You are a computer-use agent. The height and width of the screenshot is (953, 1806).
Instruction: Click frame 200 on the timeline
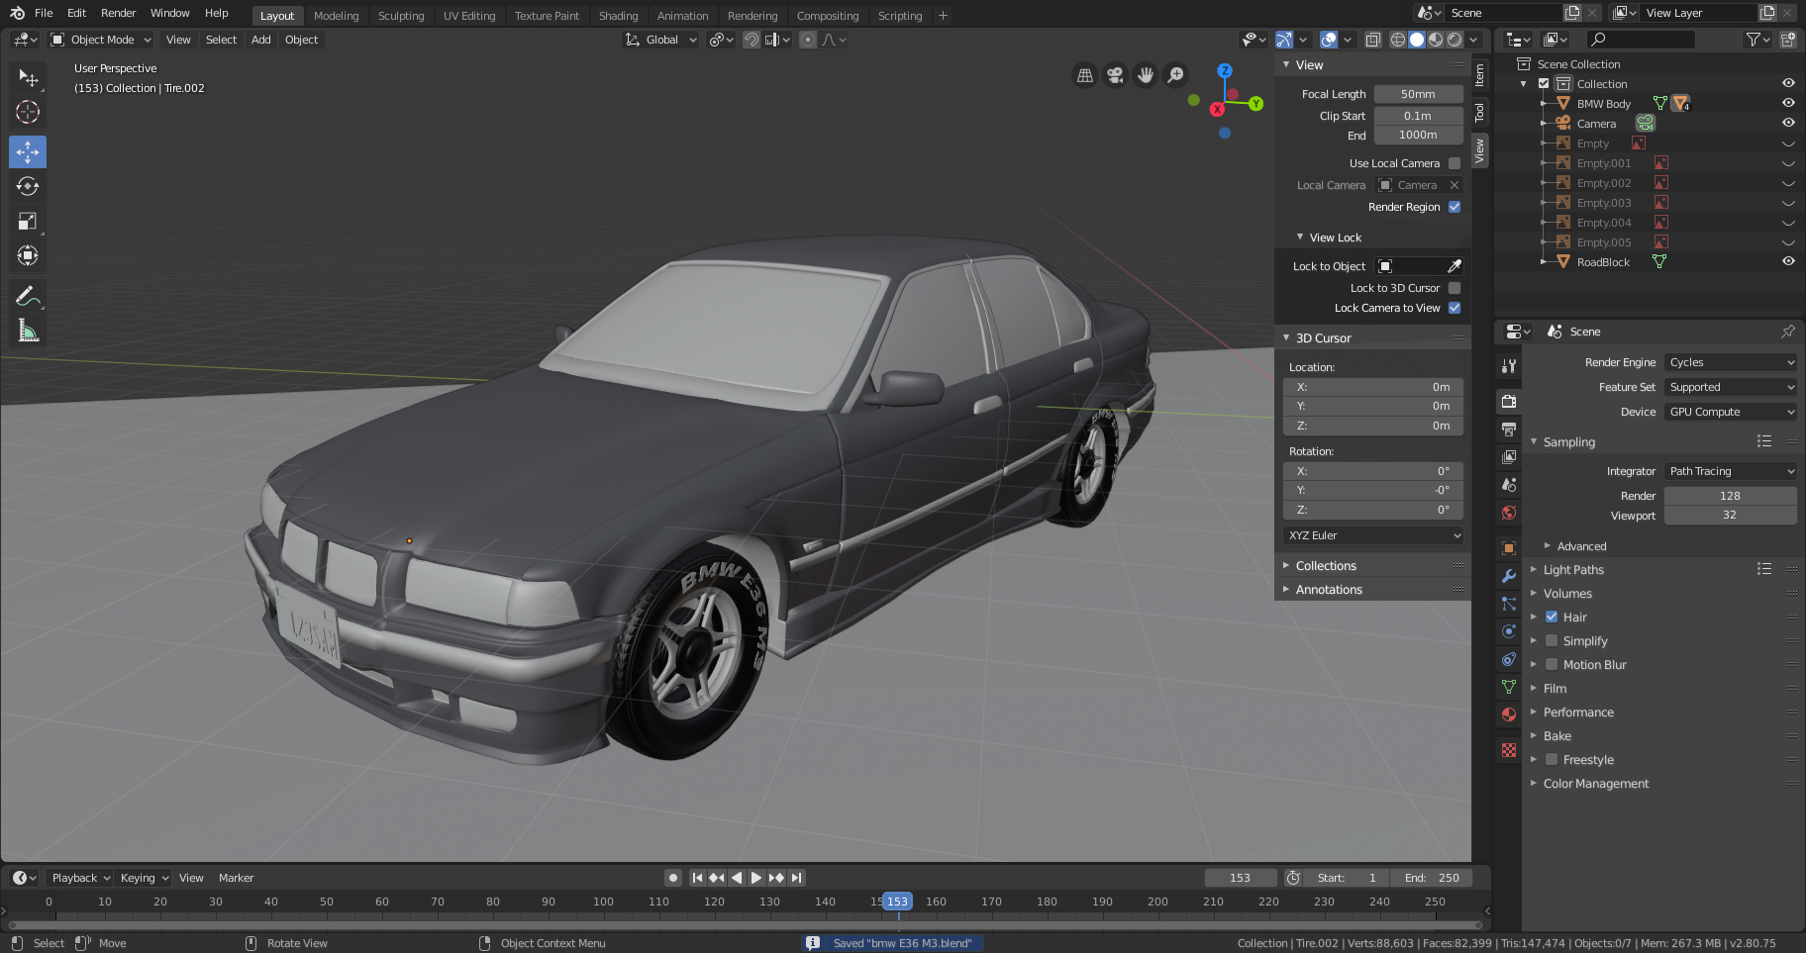1156,902
